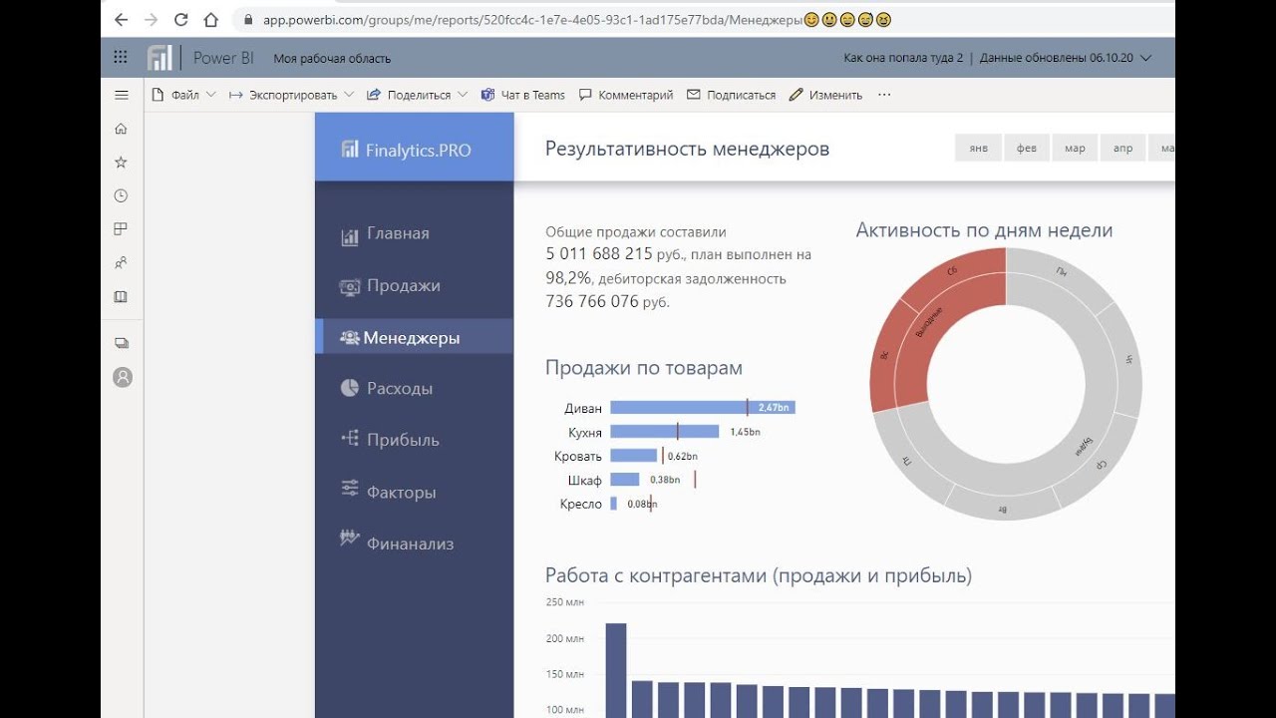Click the tallest contractor bar
The height and width of the screenshot is (718, 1276).
(616, 670)
